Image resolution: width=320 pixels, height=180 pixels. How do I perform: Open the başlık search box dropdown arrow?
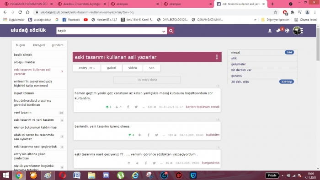pos(164,31)
